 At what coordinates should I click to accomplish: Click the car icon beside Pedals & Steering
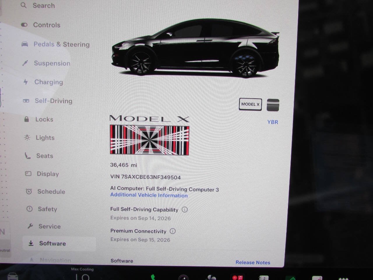25,44
